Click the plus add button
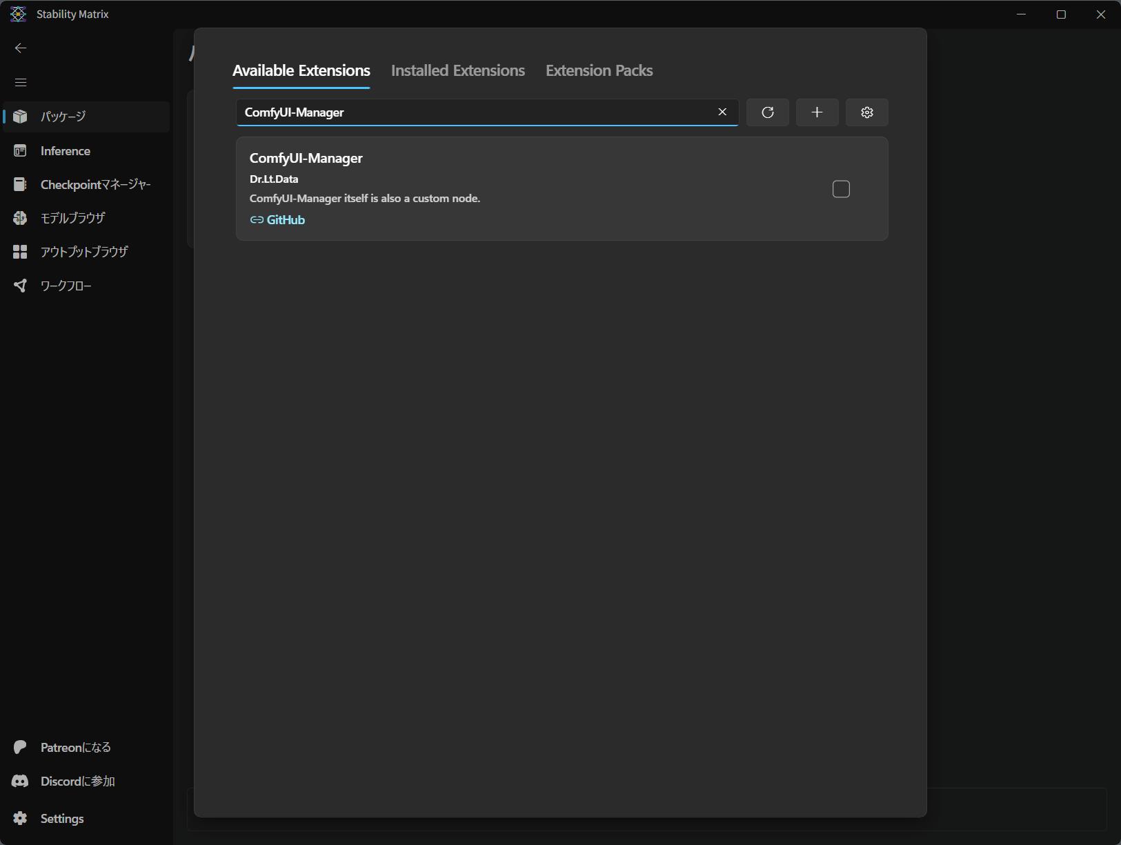This screenshot has height=845, width=1121. [817, 112]
